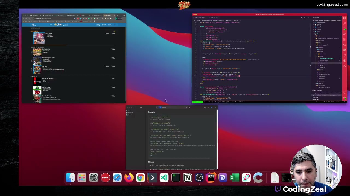Screen dimensions: 350x196
Task: Expand .devcontainer folder in VS Code explorer
Action: 320,23
